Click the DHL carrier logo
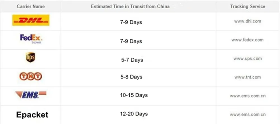The image size is (280, 124). pyautogui.click(x=31, y=20)
